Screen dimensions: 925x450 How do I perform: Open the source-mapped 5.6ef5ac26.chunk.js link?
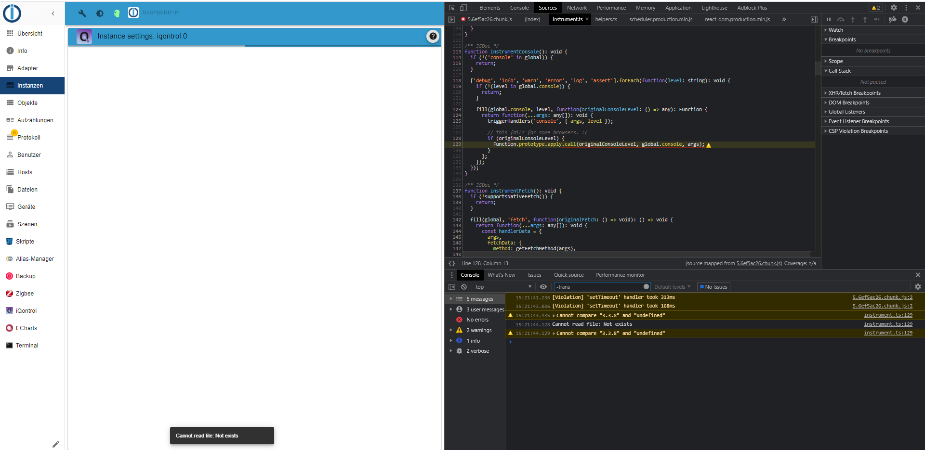(759, 263)
